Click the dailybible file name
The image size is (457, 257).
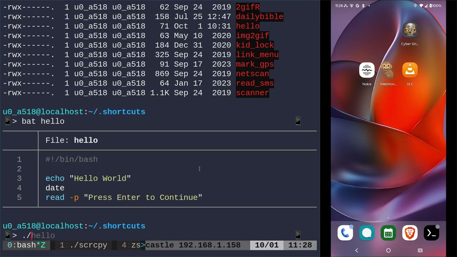pos(260,17)
